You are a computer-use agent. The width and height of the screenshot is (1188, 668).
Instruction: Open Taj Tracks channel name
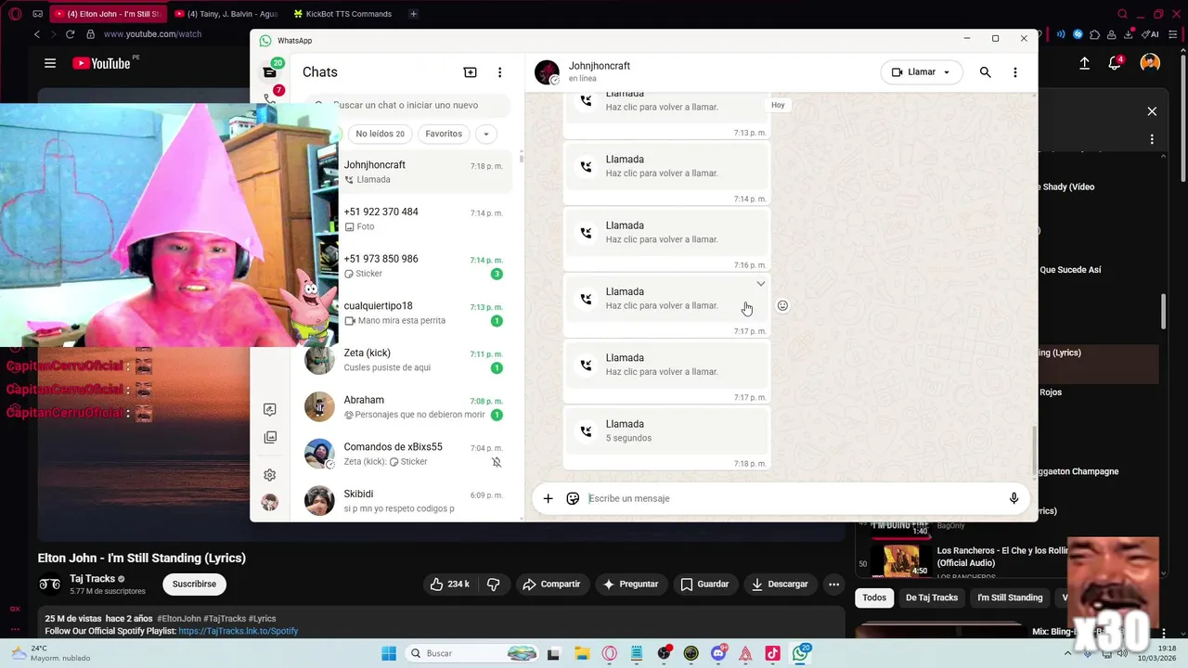tap(92, 579)
